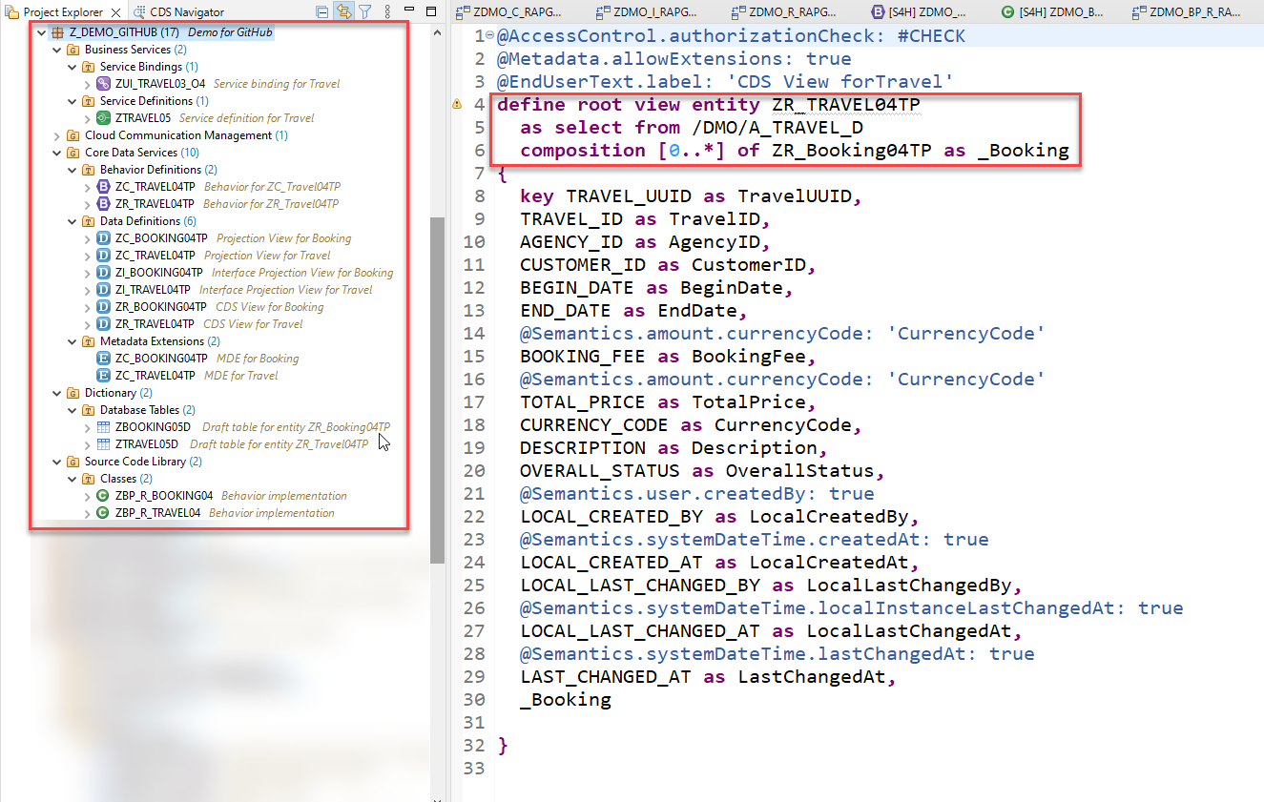
Task: Expand the Cloud Communication Management folder
Action: point(57,135)
